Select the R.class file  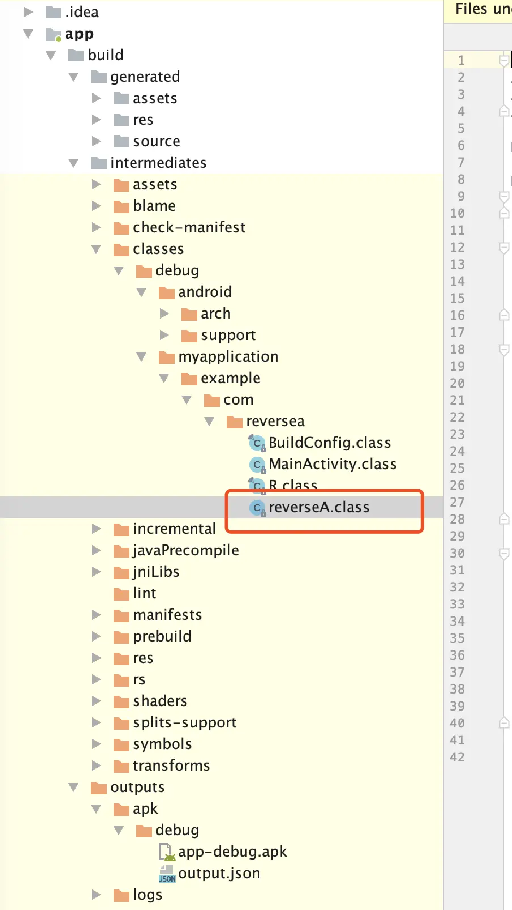(293, 485)
